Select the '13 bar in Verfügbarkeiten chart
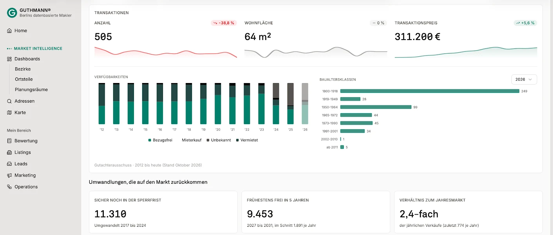Image resolution: width=553 pixels, height=235 pixels. pos(116,103)
